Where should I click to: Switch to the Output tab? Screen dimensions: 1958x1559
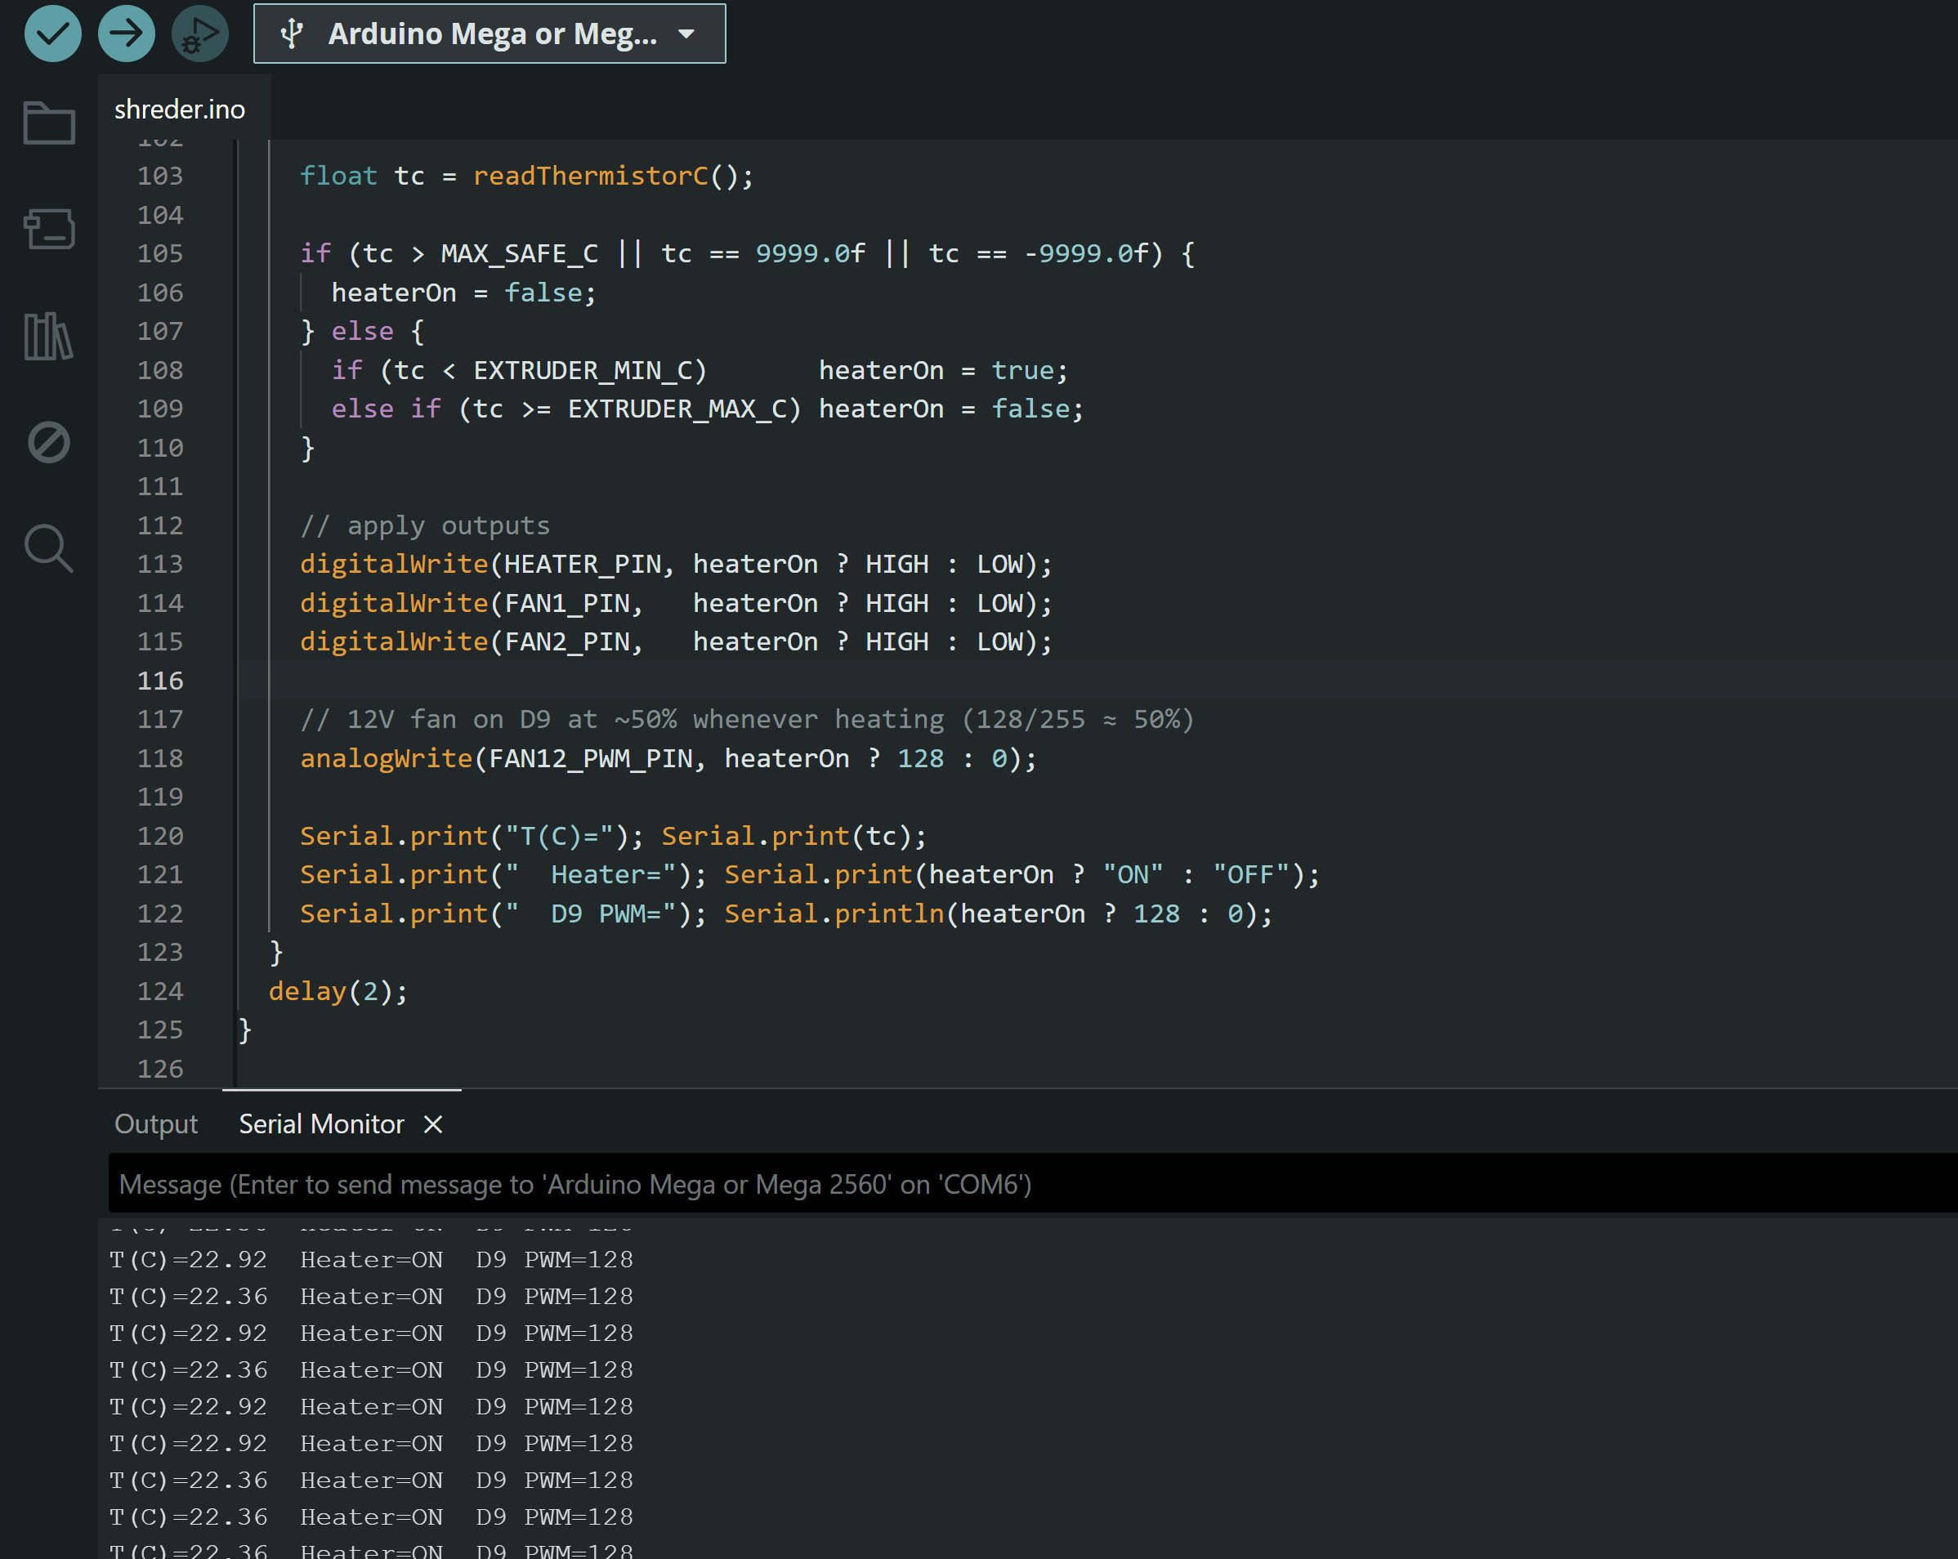click(x=155, y=1124)
